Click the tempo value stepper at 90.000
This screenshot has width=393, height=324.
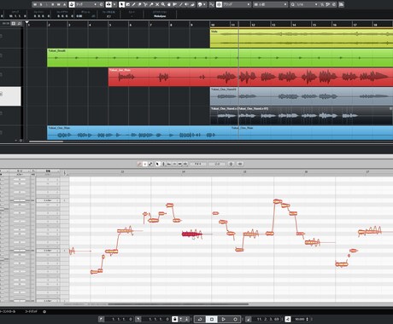(x=307, y=319)
